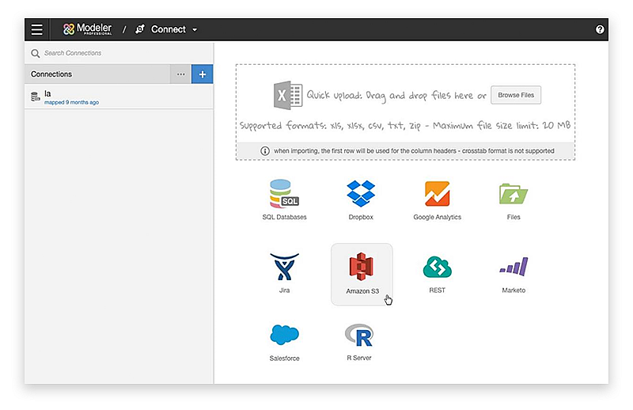Open the help question mark
Image resolution: width=633 pixels, height=410 pixels.
pyautogui.click(x=600, y=29)
